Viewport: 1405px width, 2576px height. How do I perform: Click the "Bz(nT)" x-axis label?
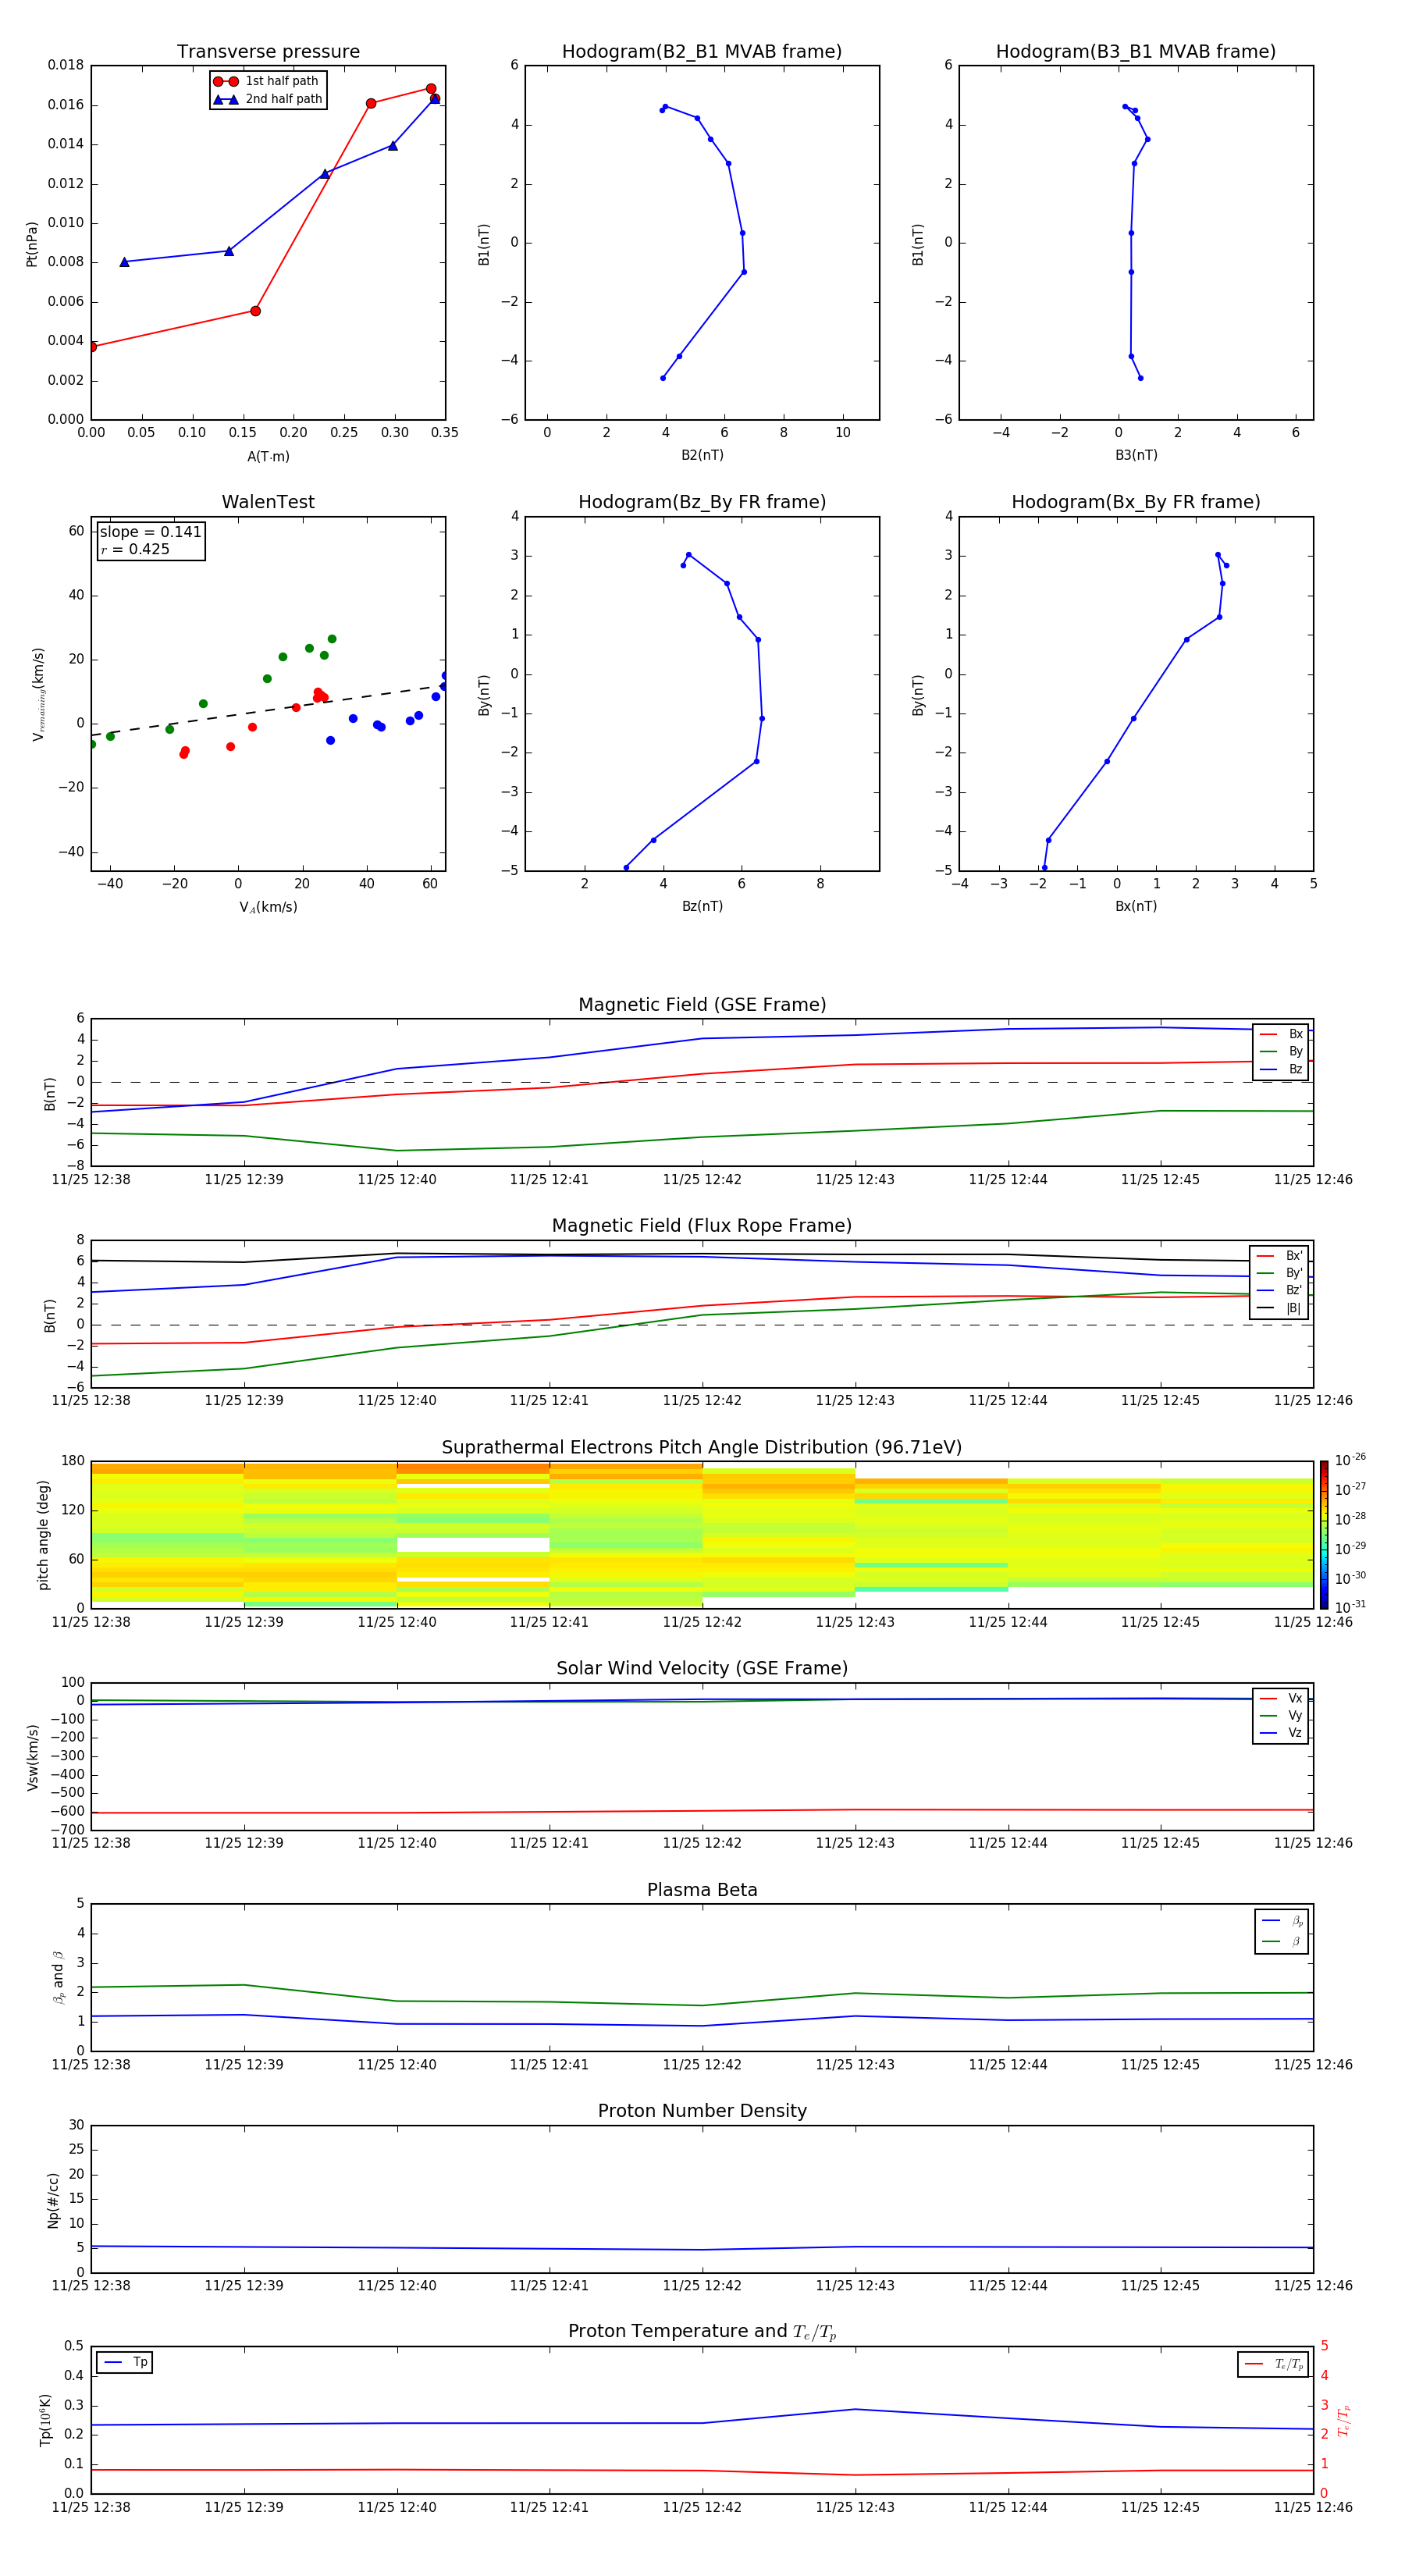(702, 906)
